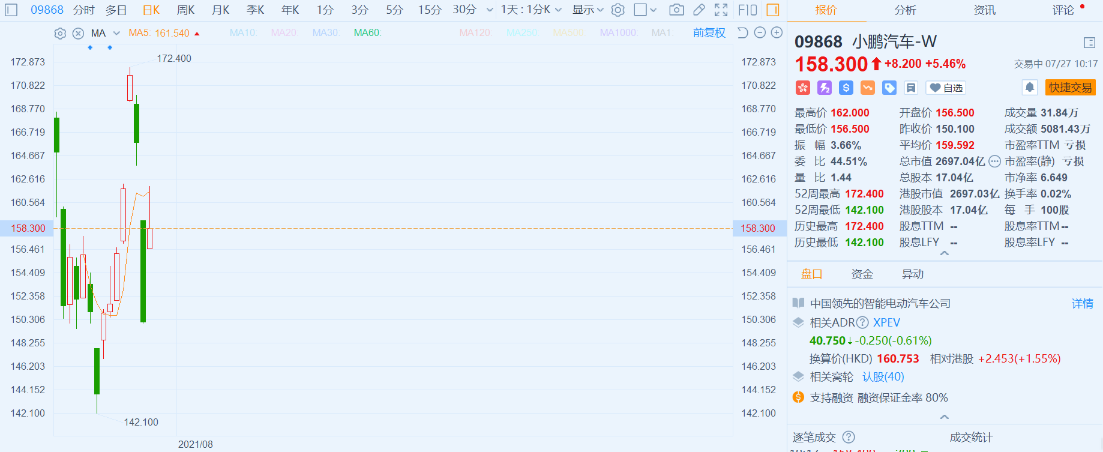Switch to 异动 unusual activity tab

pyautogui.click(x=913, y=274)
